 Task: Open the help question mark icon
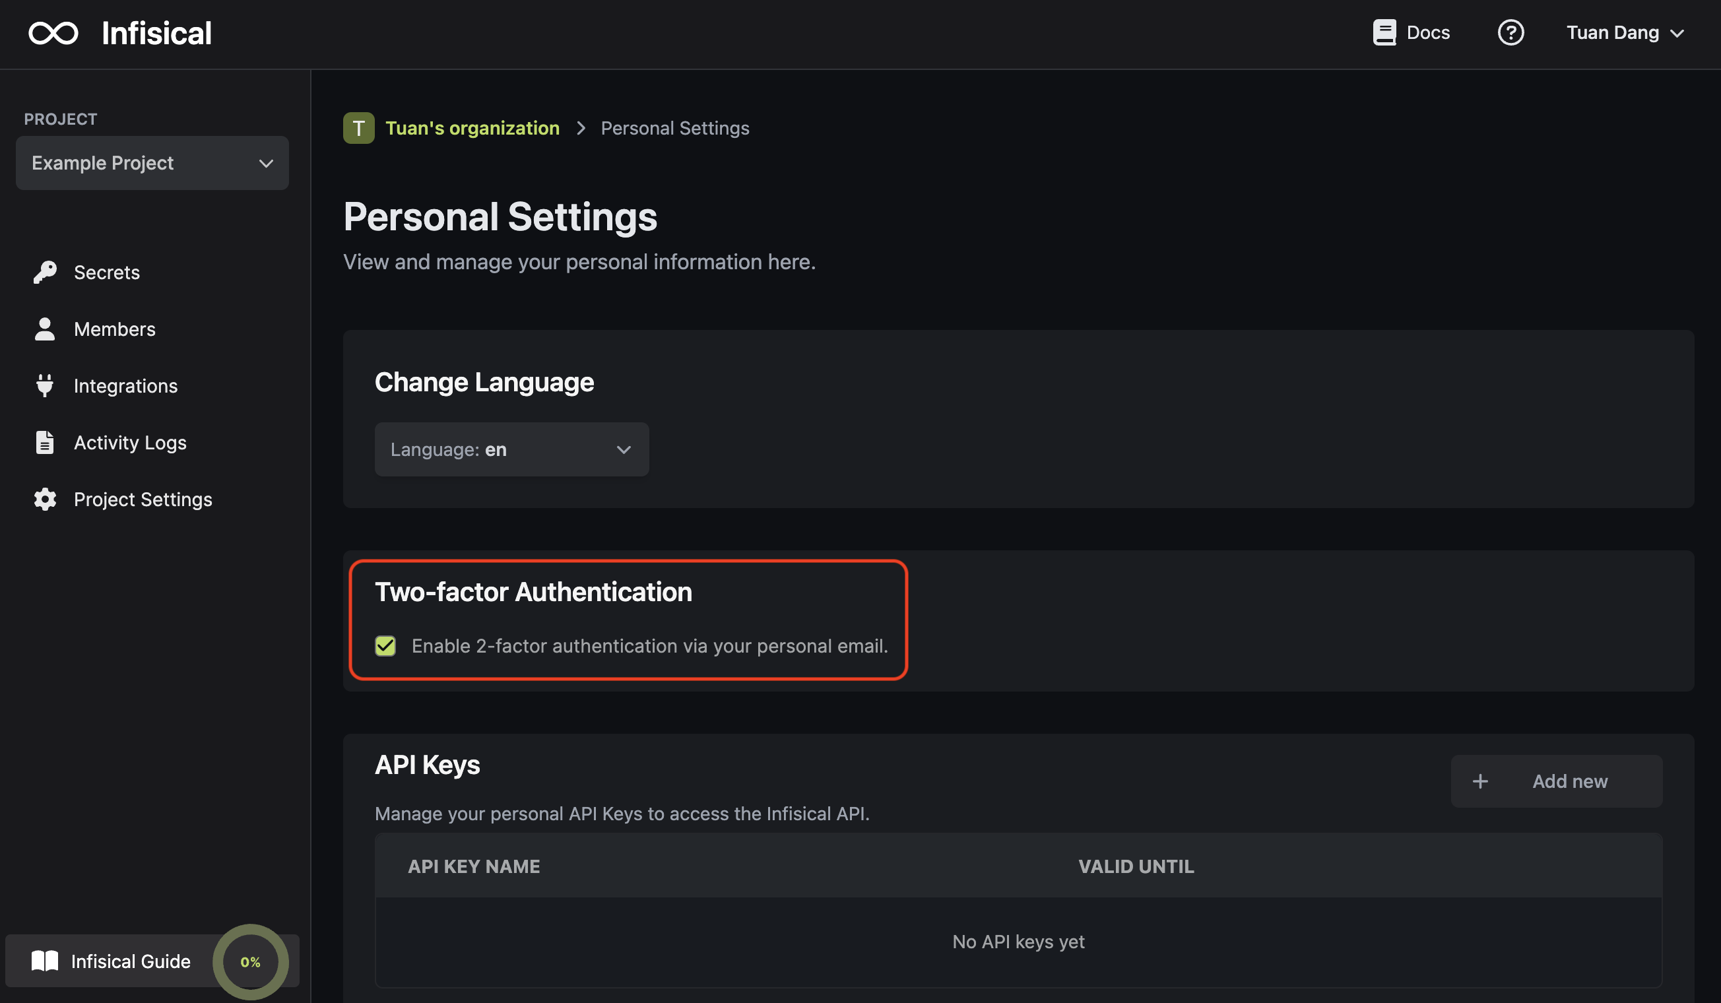point(1510,32)
